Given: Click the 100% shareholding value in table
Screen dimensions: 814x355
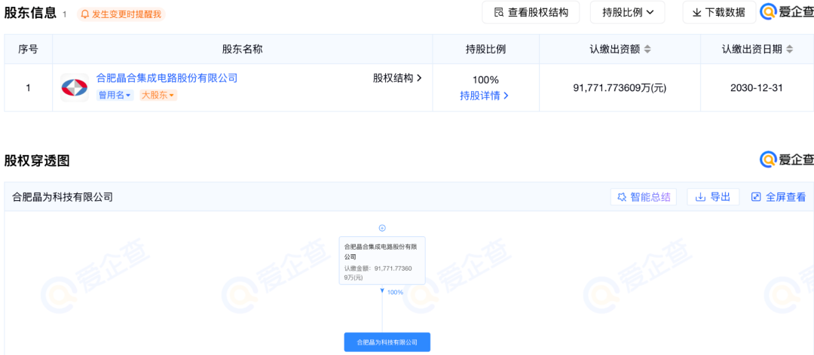Looking at the screenshot, I should [x=485, y=80].
